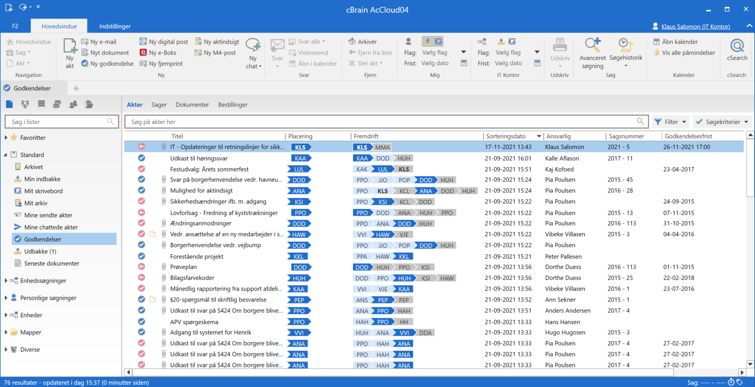Click the Søg på akter her field
This screenshot has width=755, height=387.
click(386, 122)
